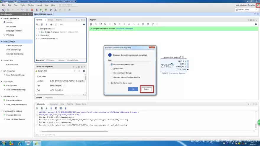Regenerate layout in Diagram toolbar
This screenshot has width=260, height=146.
click(x=148, y=24)
